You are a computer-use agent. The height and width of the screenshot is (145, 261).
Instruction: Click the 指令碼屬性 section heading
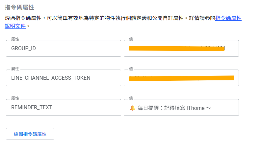pos(19,7)
